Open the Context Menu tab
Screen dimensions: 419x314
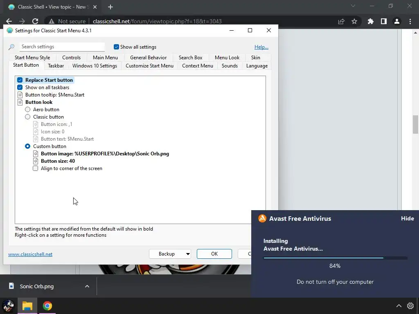pyautogui.click(x=198, y=66)
